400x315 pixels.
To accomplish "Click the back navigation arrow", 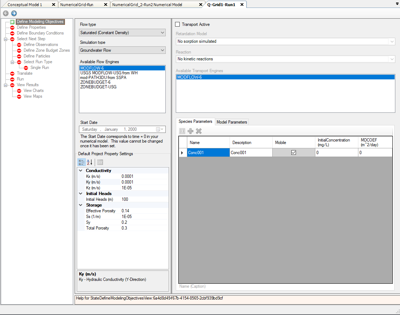I will (x=5, y=13).
